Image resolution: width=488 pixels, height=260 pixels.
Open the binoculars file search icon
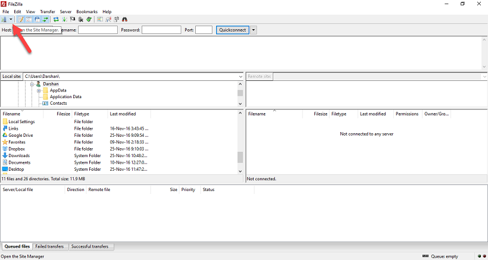pos(124,19)
